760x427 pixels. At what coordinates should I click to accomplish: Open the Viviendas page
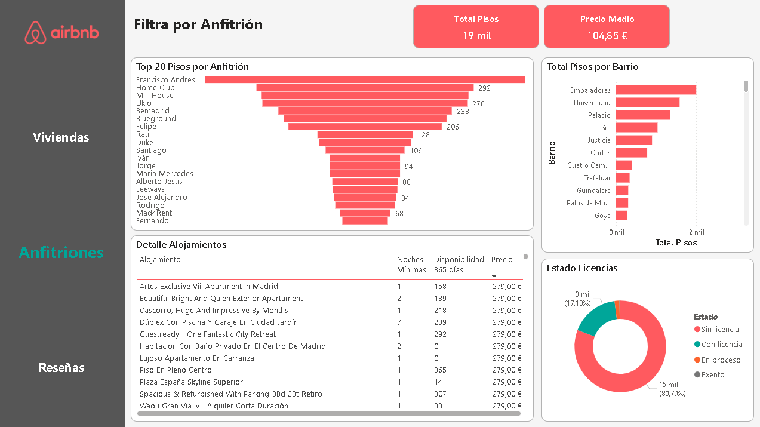pyautogui.click(x=61, y=137)
